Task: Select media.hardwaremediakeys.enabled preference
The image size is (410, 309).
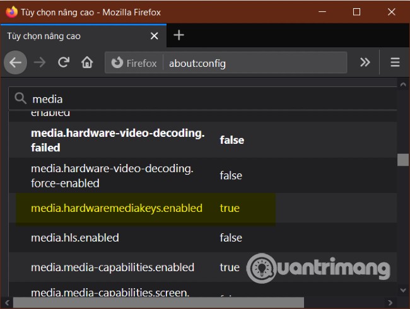Action: [x=117, y=208]
